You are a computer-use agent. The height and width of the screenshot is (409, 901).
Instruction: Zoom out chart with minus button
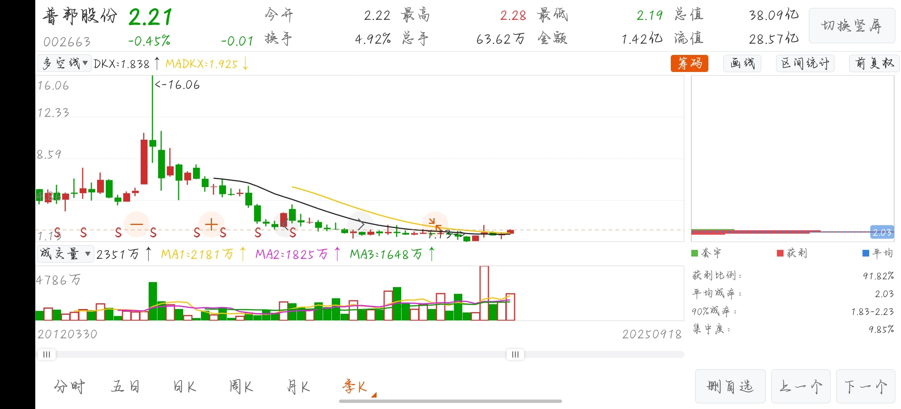tap(137, 224)
